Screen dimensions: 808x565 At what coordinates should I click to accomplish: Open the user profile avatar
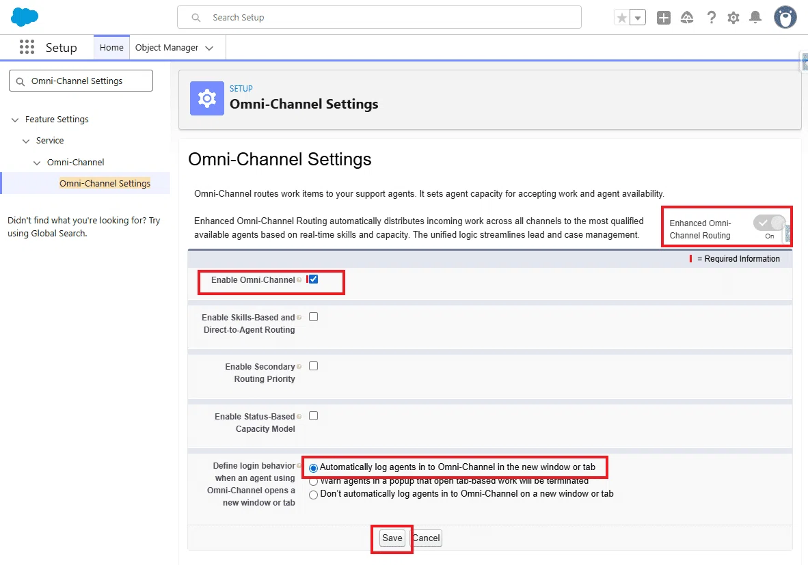click(x=785, y=18)
